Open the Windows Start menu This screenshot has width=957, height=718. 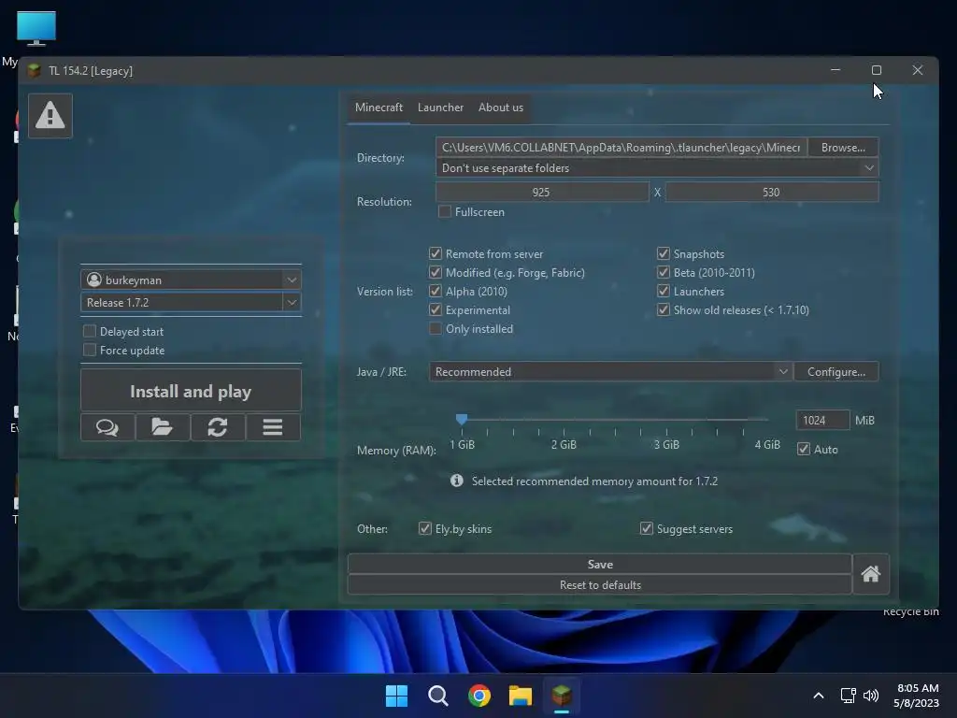click(x=396, y=696)
